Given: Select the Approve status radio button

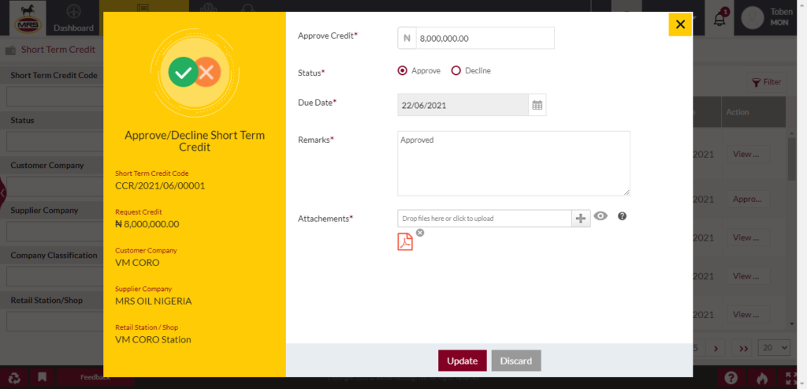Looking at the screenshot, I should (x=403, y=70).
